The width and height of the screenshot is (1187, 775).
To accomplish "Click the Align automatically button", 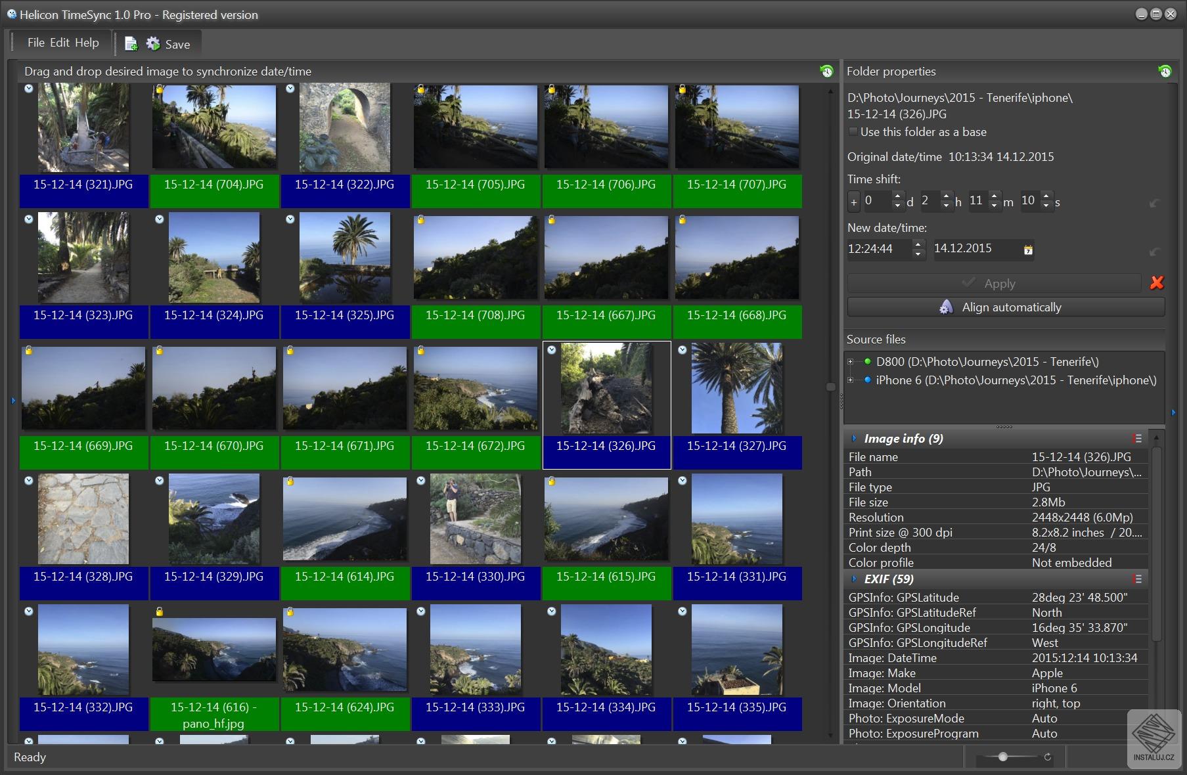I will pos(1005,307).
